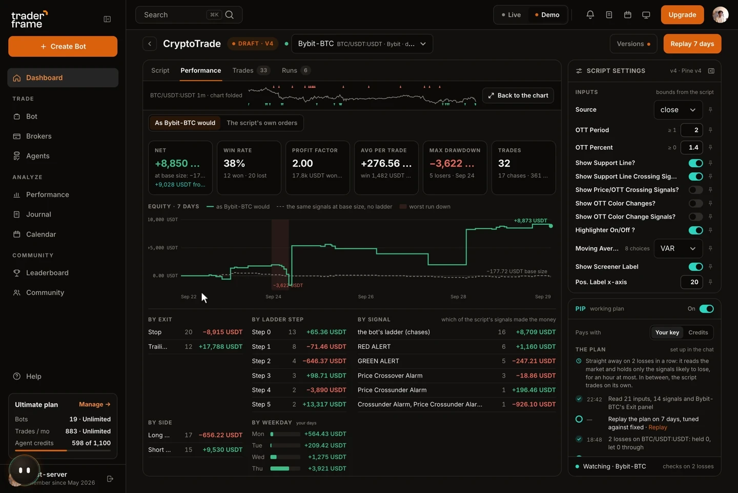
Task: Click the search magnifier icon
Action: [x=230, y=15]
